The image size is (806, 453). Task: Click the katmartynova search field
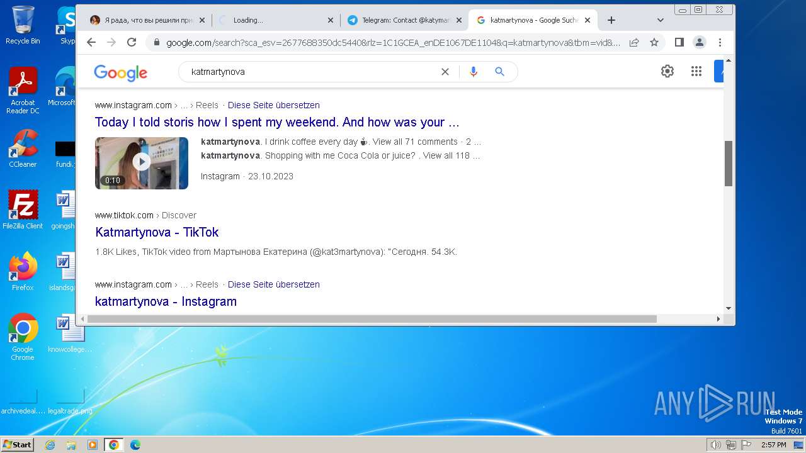click(312, 72)
